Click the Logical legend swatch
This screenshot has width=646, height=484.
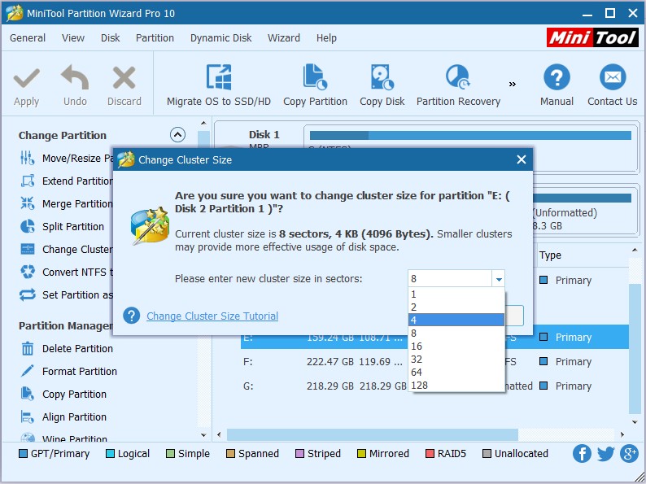pos(110,454)
